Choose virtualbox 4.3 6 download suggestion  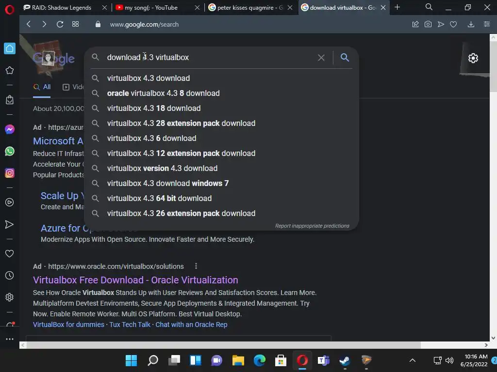221,138
